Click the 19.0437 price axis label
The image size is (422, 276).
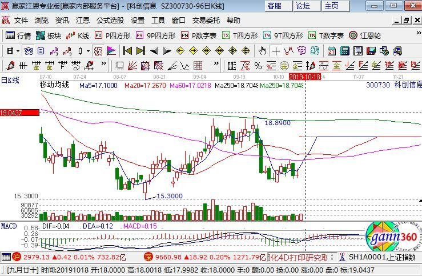pos(19,113)
